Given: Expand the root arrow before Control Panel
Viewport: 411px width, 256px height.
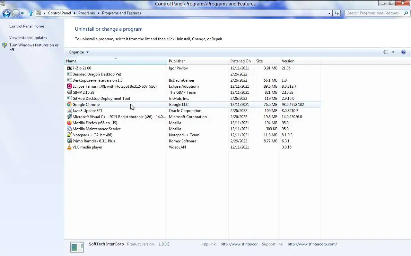Looking at the screenshot, I should click(x=44, y=13).
